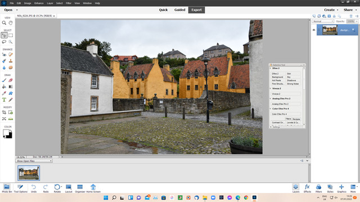Select the Crop tool
Screen dimensions: 360x202
coord(4,112)
